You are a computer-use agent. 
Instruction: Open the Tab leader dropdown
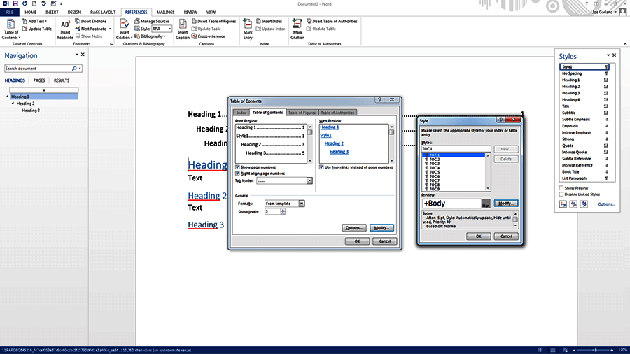(x=309, y=181)
